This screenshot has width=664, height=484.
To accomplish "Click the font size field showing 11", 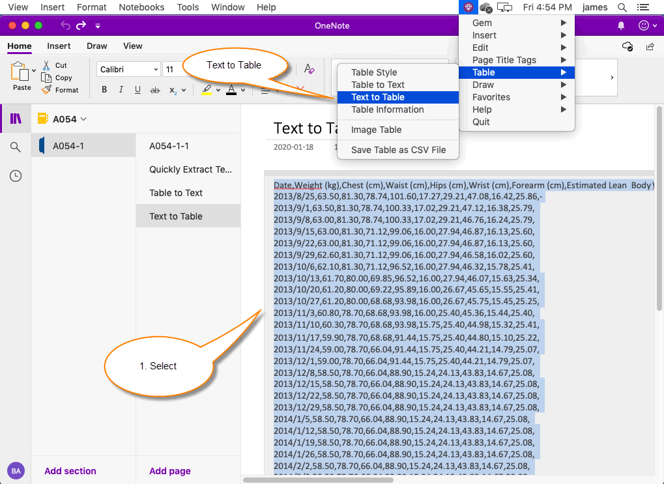I will [x=173, y=70].
